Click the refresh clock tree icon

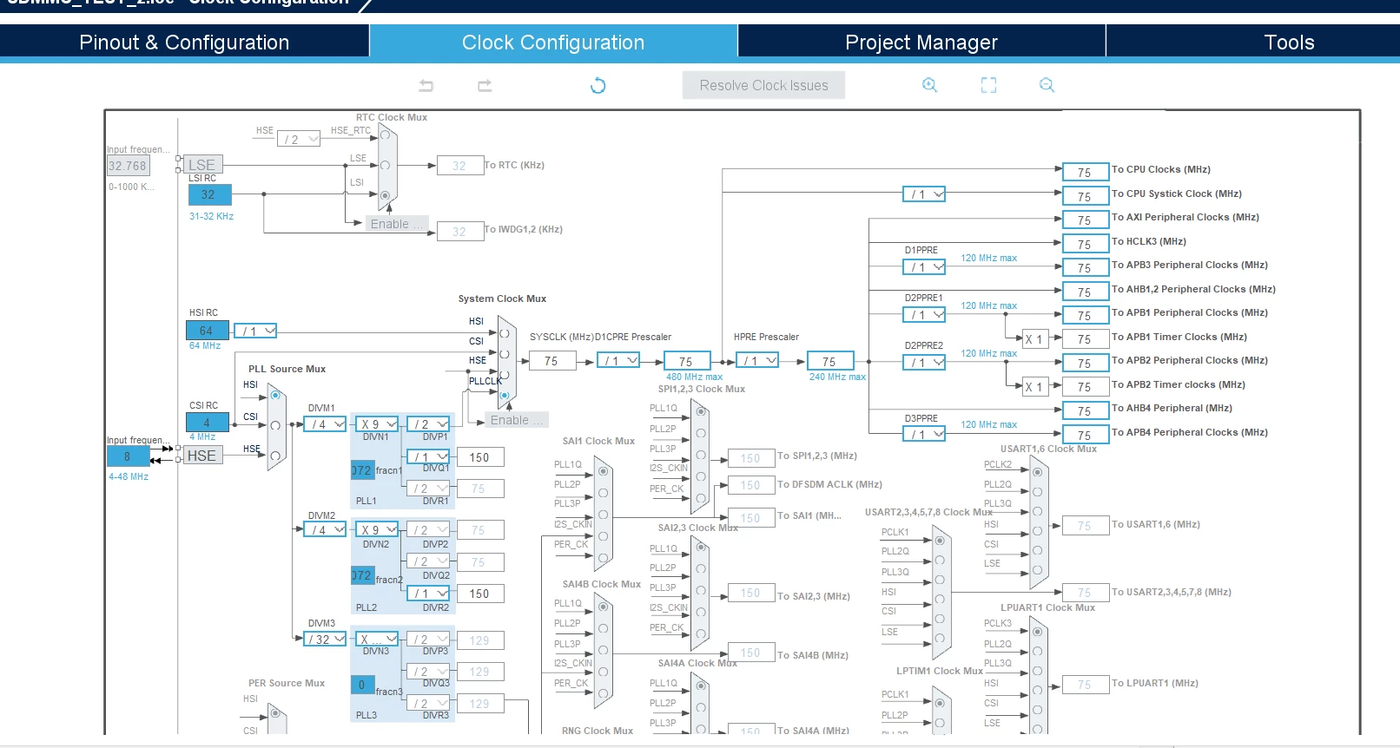(598, 85)
